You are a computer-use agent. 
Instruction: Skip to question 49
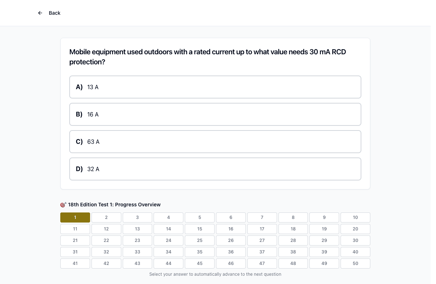324,264
